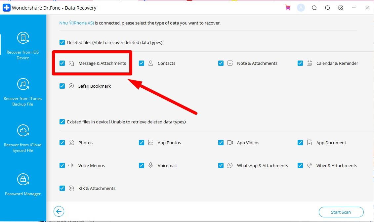Disable the Viber & Attachments checkbox
The width and height of the screenshot is (374, 222).
[x=300, y=165]
